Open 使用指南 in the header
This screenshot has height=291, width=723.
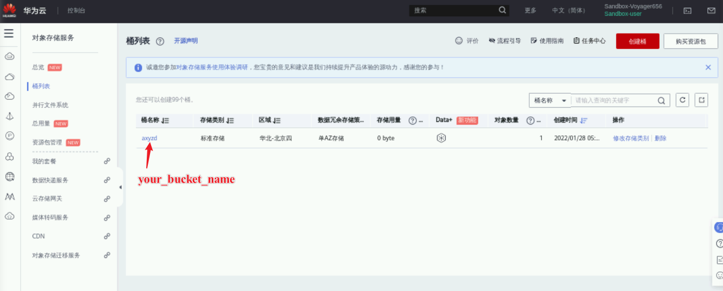click(x=547, y=41)
